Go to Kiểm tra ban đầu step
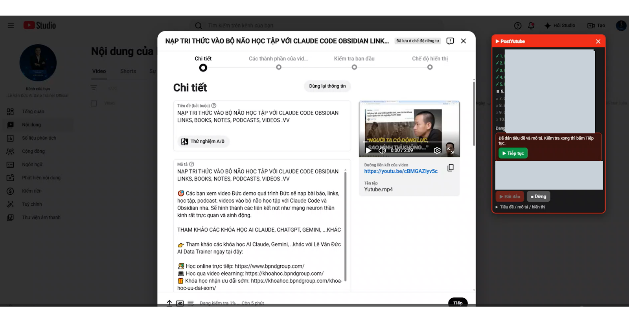The image size is (629, 314). coord(354,62)
